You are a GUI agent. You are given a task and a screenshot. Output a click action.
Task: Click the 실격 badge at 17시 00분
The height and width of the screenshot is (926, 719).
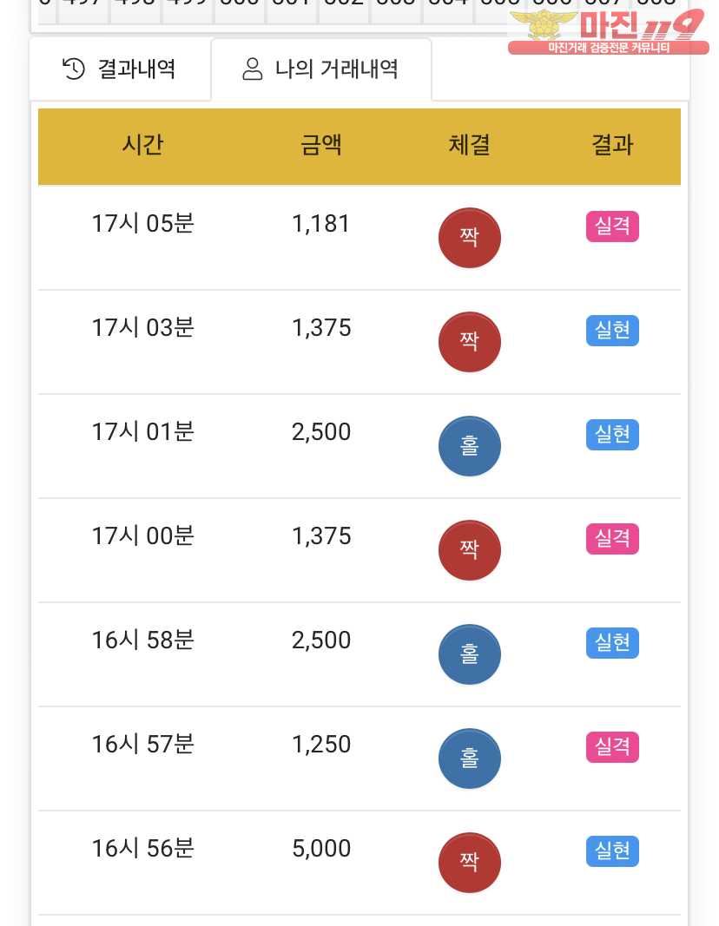click(x=612, y=539)
